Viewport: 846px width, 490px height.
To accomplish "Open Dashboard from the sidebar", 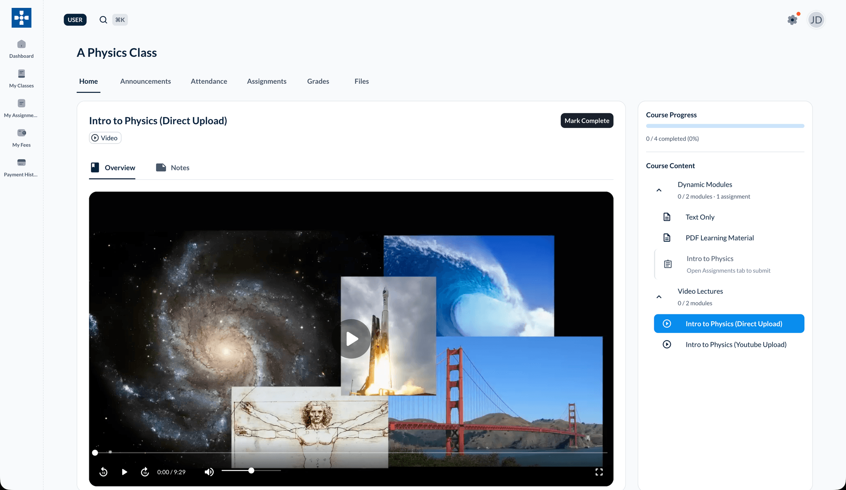I will (x=21, y=49).
